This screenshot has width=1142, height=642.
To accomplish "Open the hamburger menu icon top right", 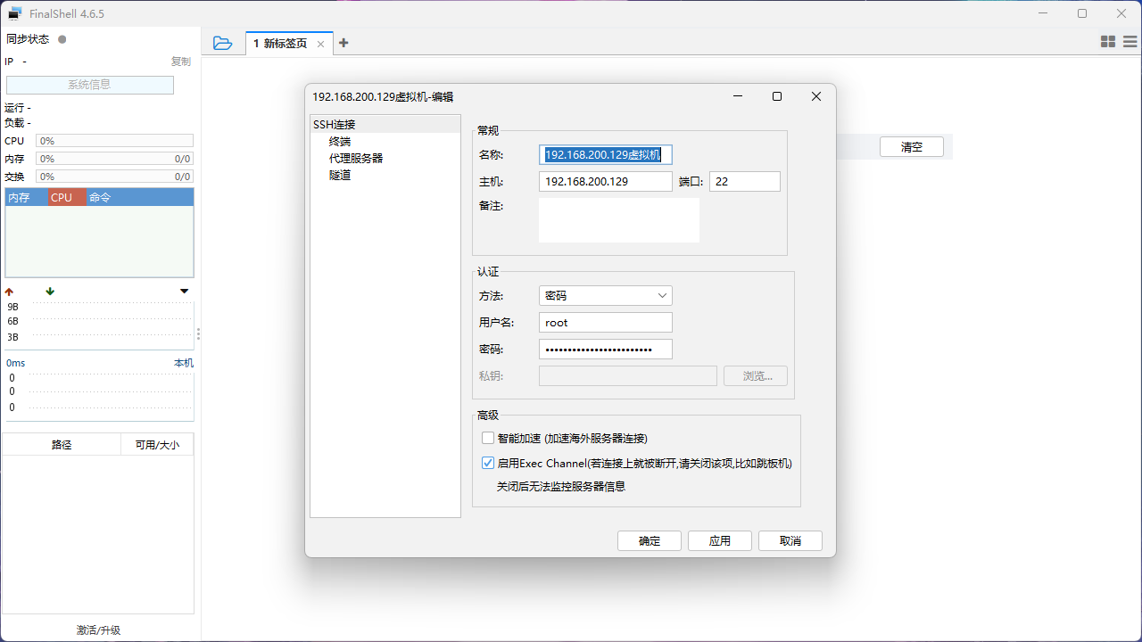I will 1130,41.
